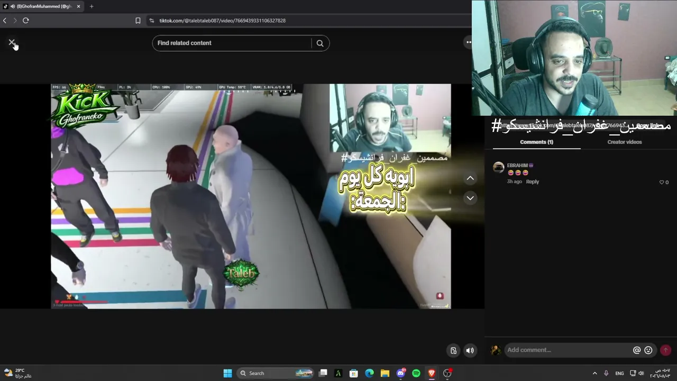This screenshot has height=381, width=677.
Task: Click the Add comment text box
Action: [568, 350]
